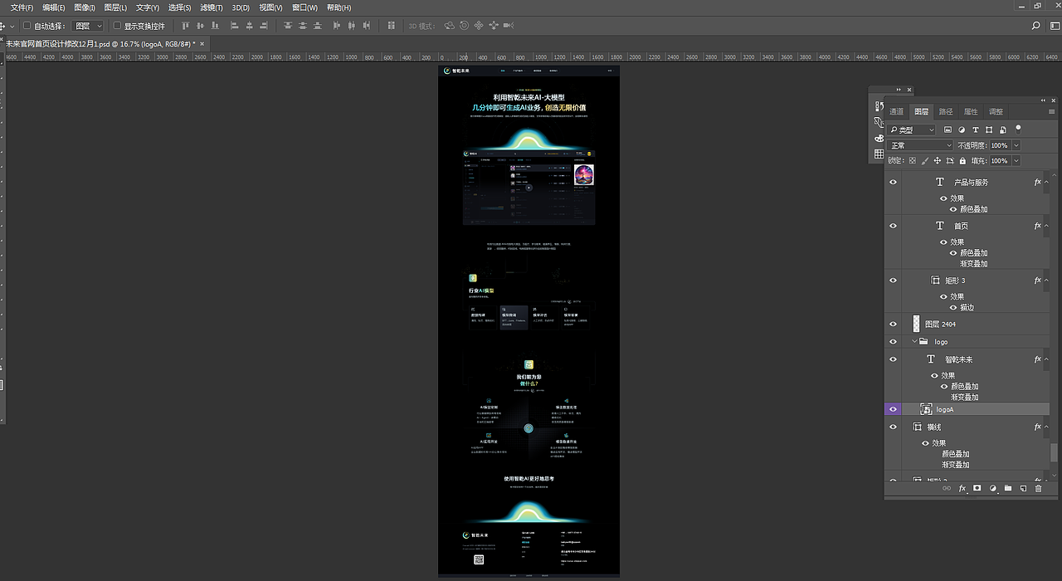The height and width of the screenshot is (581, 1062).
Task: Open the 滤镜(T) menu
Action: (x=212, y=7)
